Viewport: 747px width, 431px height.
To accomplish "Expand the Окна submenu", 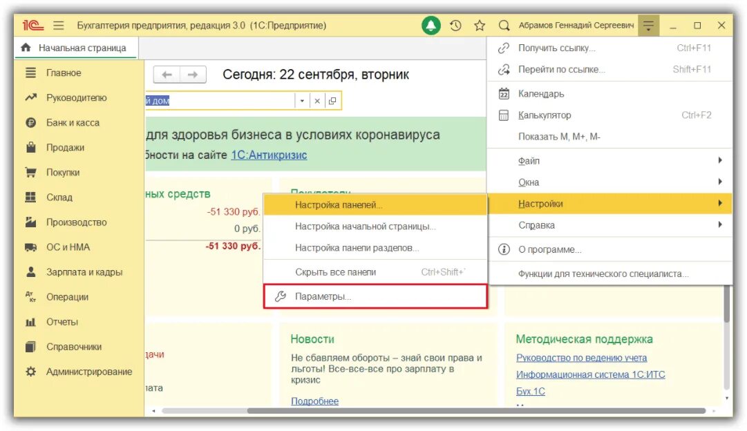I will (609, 182).
